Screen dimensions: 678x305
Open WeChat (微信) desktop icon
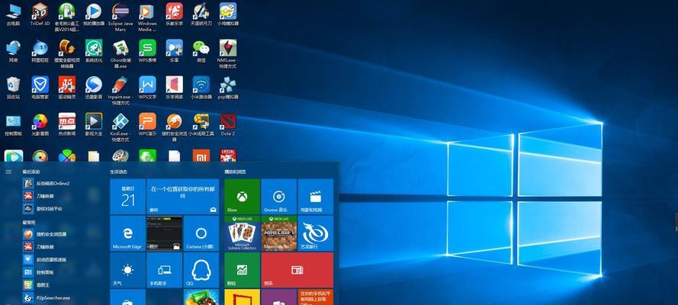click(x=201, y=51)
